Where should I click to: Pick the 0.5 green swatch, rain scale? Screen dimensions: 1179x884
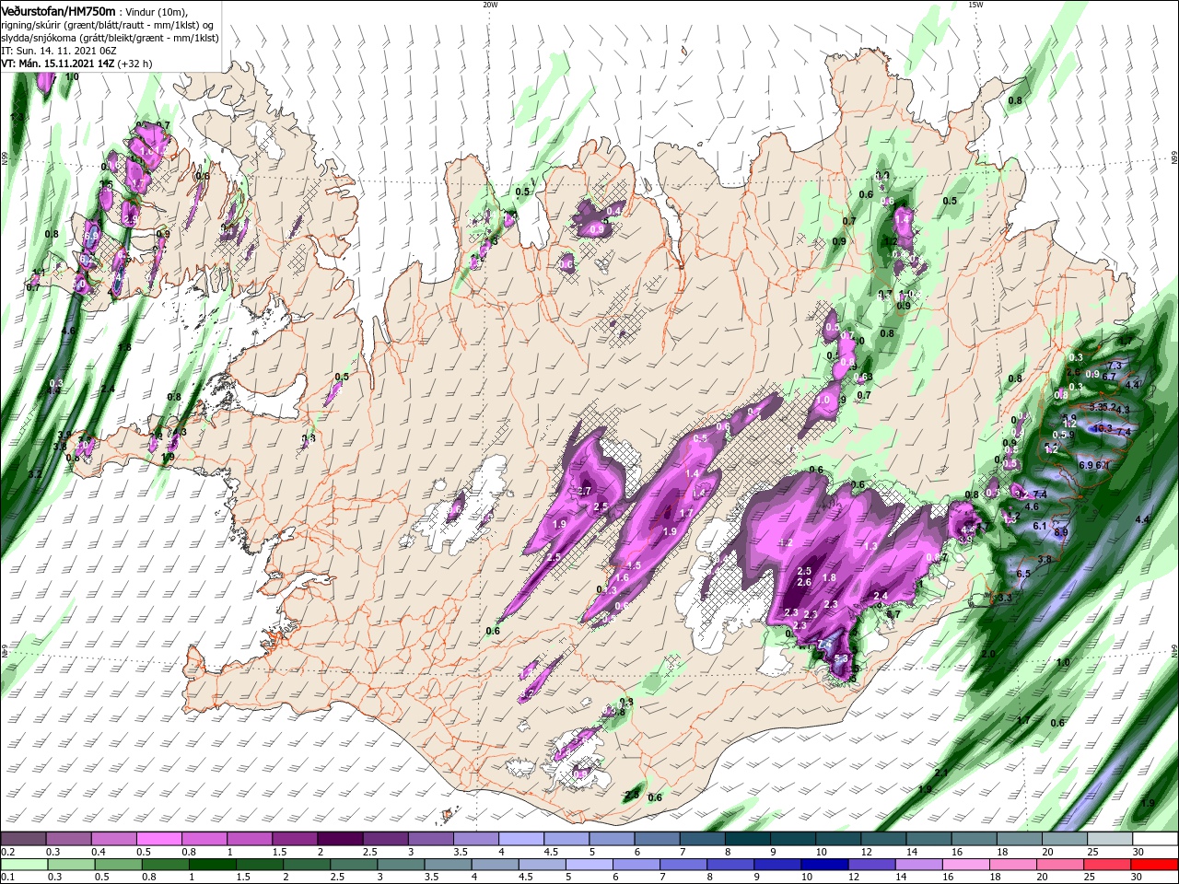(119, 864)
